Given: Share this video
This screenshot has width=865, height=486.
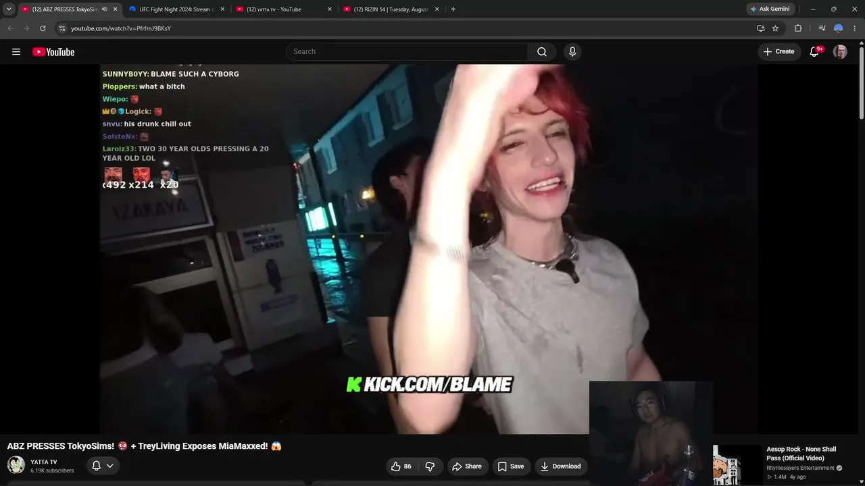Looking at the screenshot, I should tap(467, 466).
